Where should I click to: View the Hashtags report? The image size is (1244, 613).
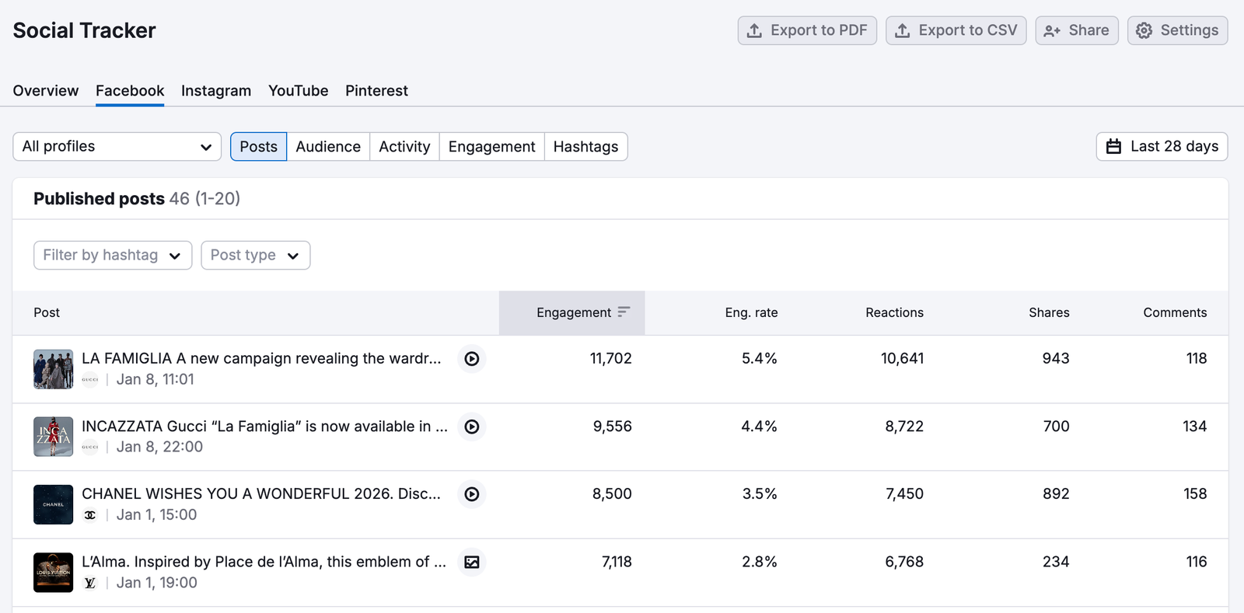point(585,147)
